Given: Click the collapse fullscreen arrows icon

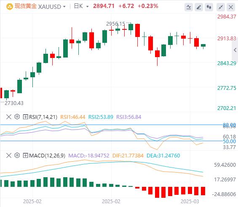Looking at the screenshot, I should 221,7.
